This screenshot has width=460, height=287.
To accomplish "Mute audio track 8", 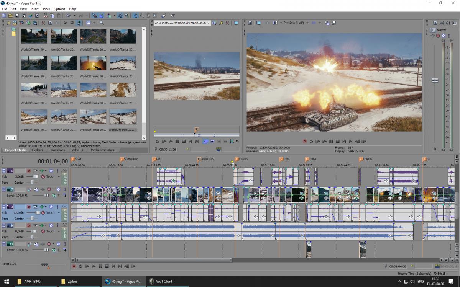I will tap(51, 207).
